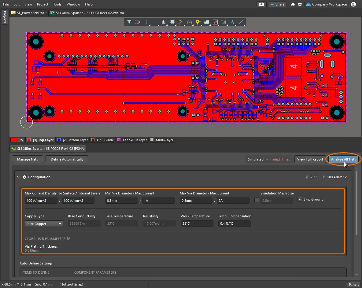362x288 pixels.
Task: Select the Place Component chip icon
Action: coord(172,22)
